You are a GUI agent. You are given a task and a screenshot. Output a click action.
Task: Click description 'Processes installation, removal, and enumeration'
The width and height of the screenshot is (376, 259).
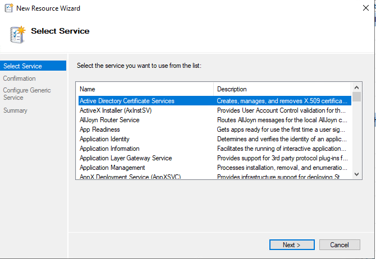point(282,168)
